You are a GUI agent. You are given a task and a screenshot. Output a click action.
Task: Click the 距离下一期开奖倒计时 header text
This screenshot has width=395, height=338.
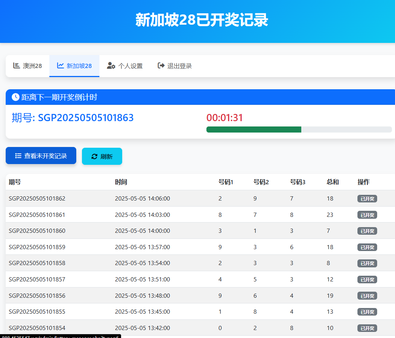pyautogui.click(x=59, y=97)
